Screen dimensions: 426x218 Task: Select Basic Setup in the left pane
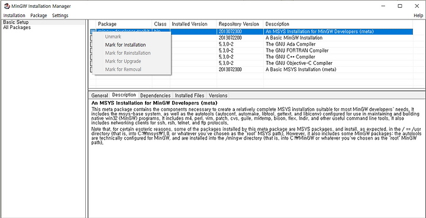16,22
